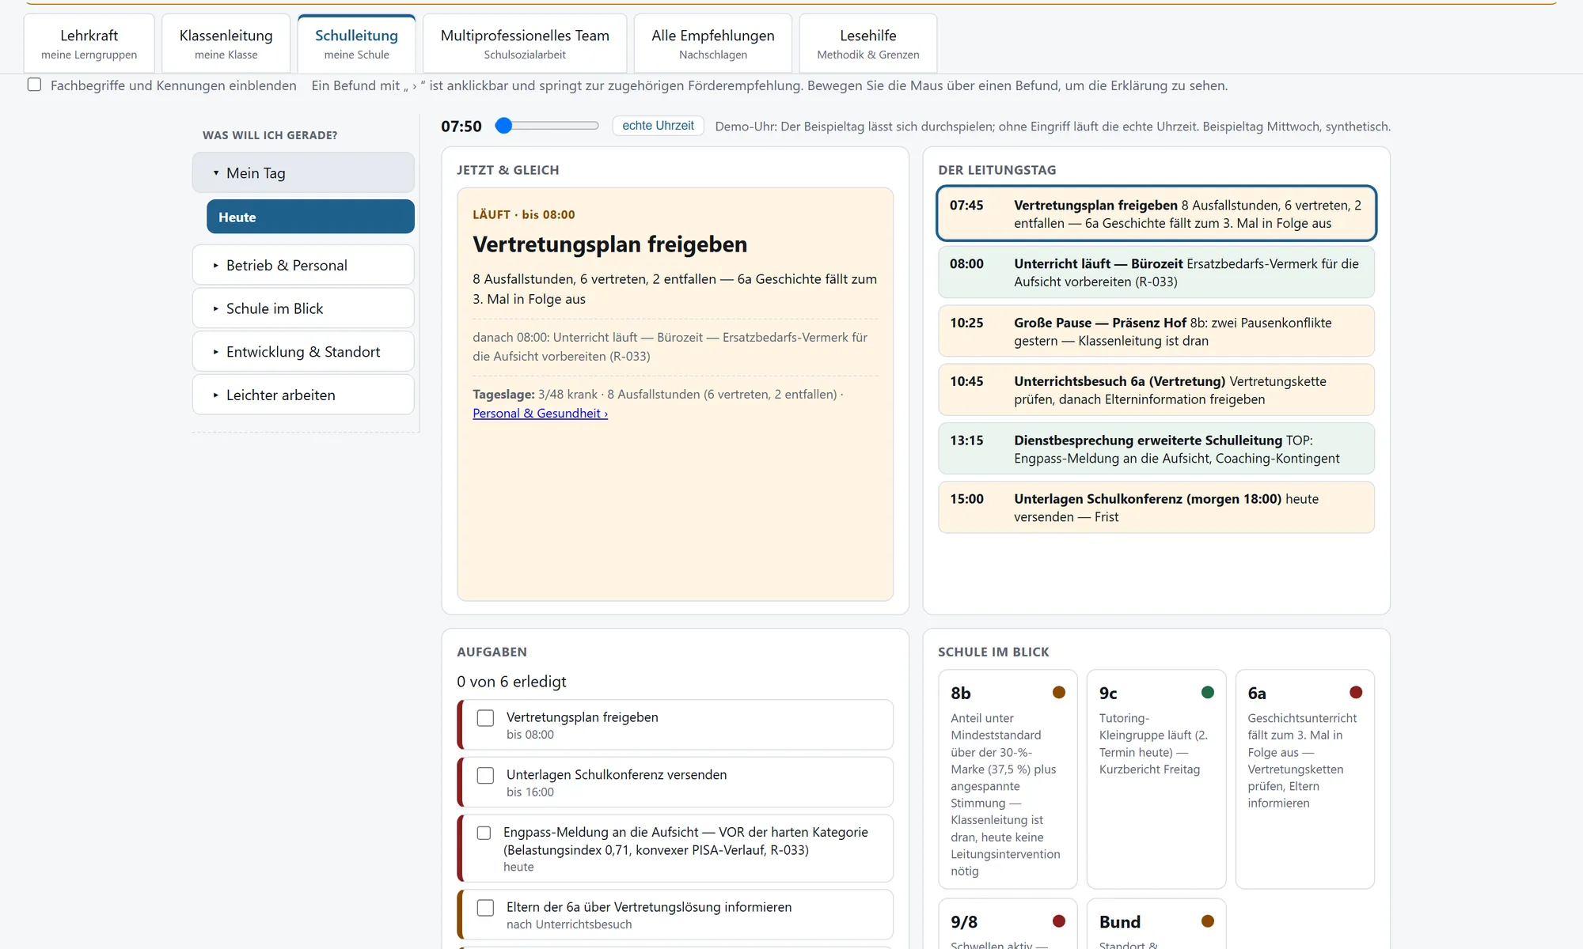Click the orange status dot on Bund card
The width and height of the screenshot is (1583, 949).
[1207, 921]
